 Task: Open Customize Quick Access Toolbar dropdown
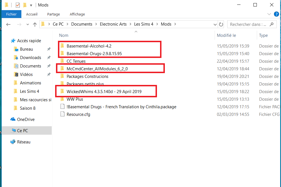[31, 5]
